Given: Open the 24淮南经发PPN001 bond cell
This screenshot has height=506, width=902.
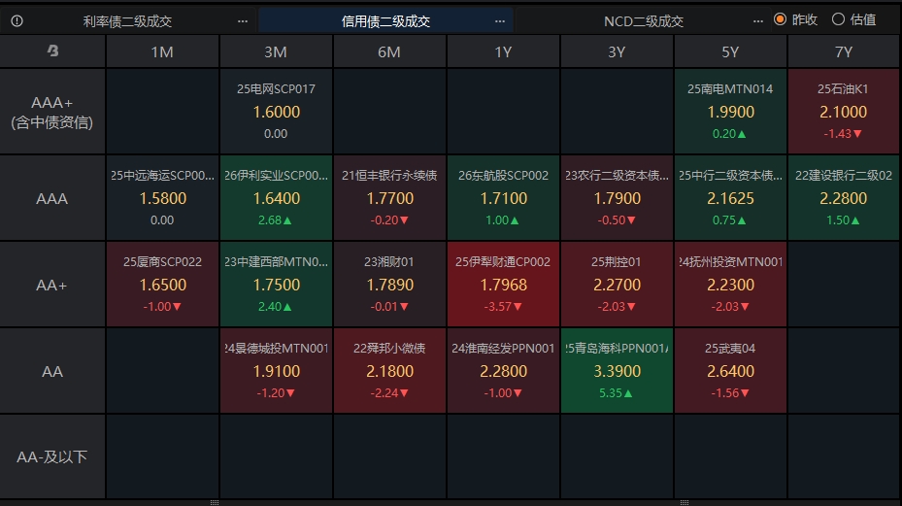Looking at the screenshot, I should [503, 371].
